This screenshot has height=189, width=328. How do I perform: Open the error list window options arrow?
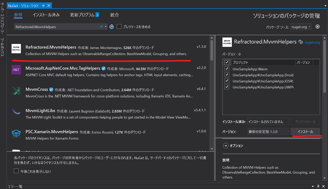click(x=313, y=186)
